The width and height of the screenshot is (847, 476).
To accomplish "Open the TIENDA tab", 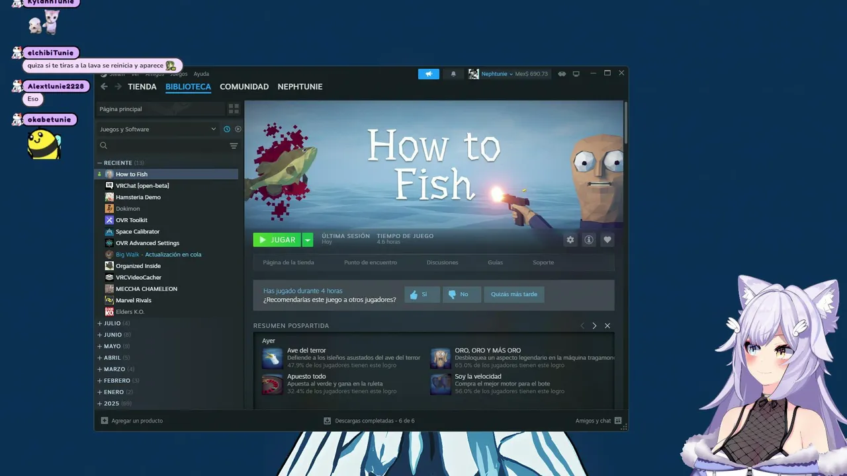I will (x=142, y=87).
